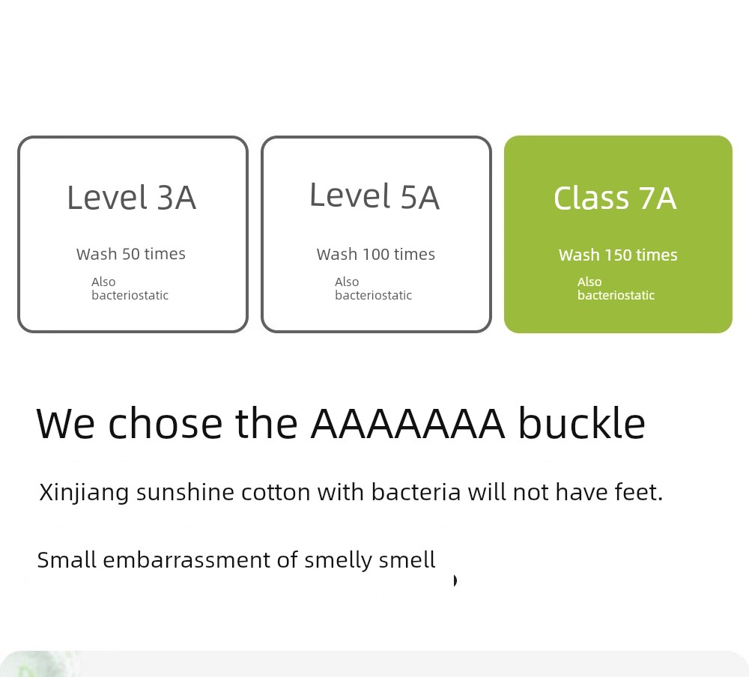This screenshot has width=749, height=677.
Task: Click 'Also bacteriostatic' under Level 5A
Action: 373,288
